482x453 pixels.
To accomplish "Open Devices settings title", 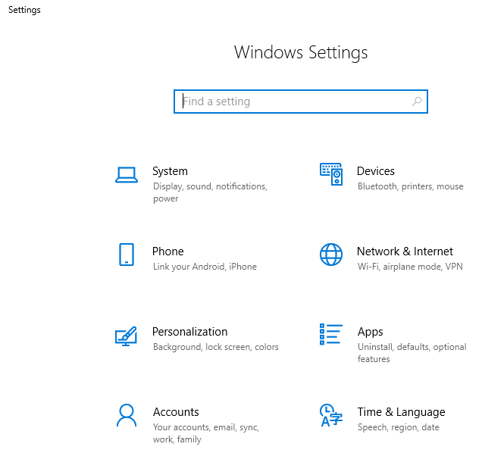I will (x=376, y=171).
